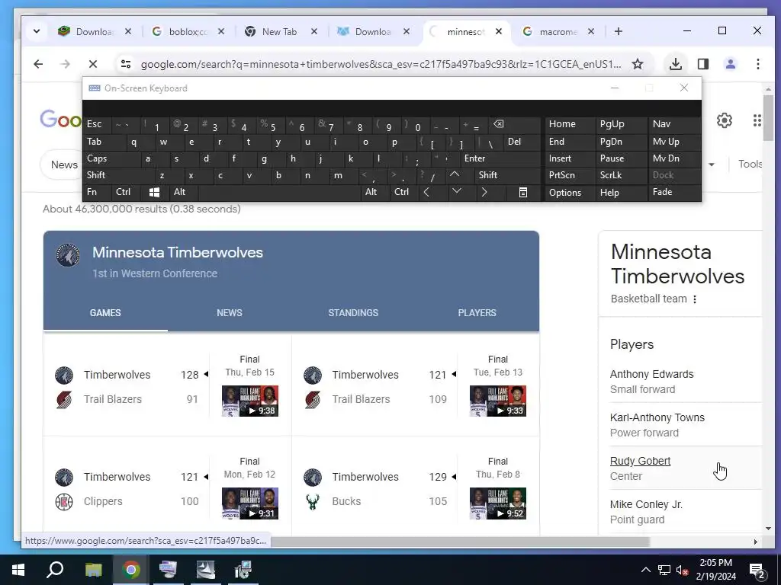The width and height of the screenshot is (781, 585).
Task: Bookmark this page with the star icon
Action: click(637, 64)
